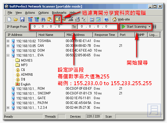
Task: Toggle the .com domain filter icon
Action: click(x=71, y=19)
